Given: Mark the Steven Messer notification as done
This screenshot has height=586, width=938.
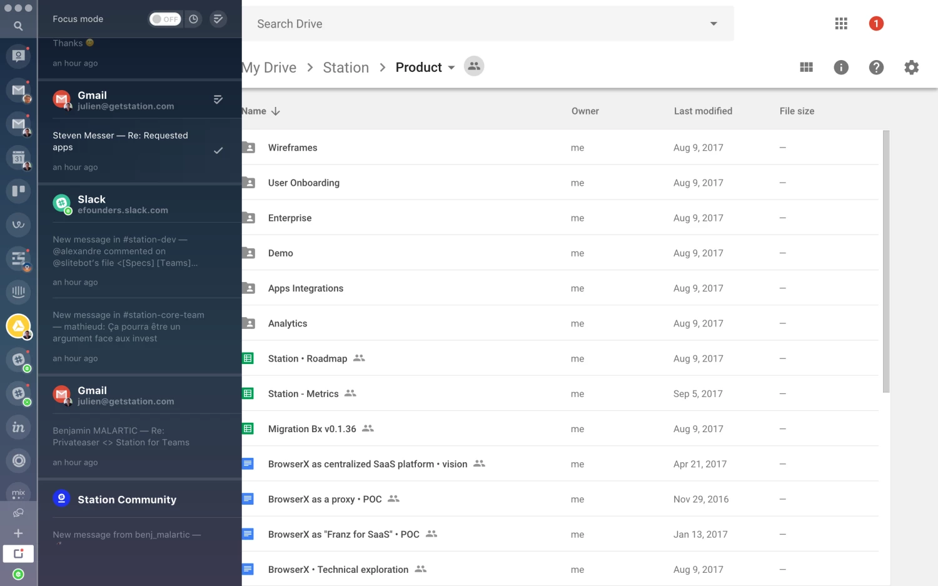Looking at the screenshot, I should 218,151.
